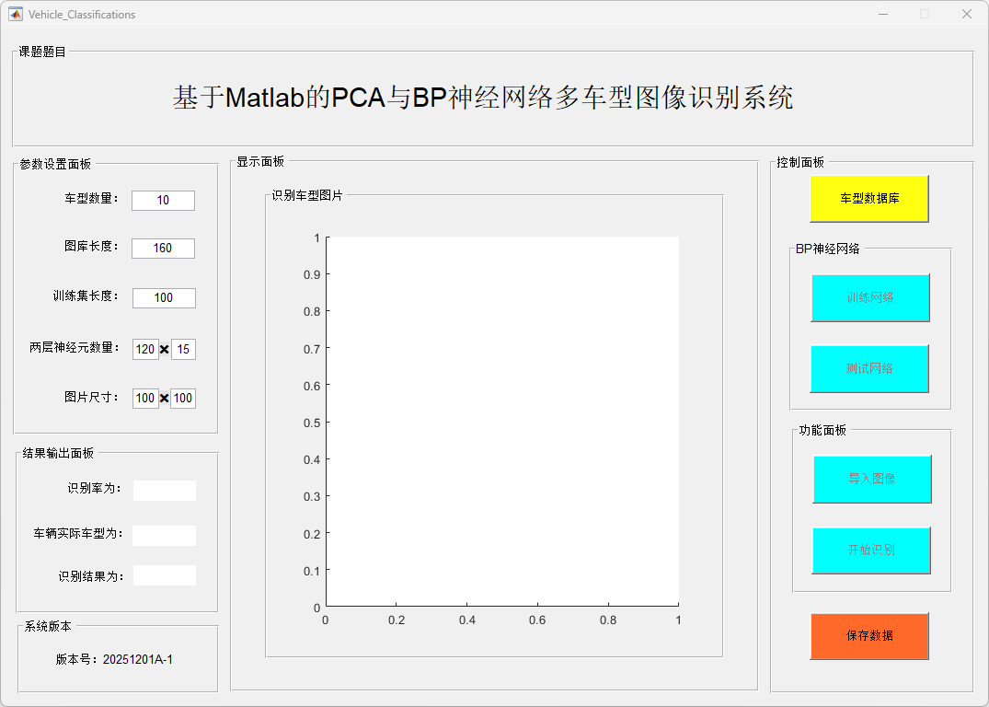Click the 图库长度 field showing 160
The image size is (989, 707).
click(x=163, y=249)
